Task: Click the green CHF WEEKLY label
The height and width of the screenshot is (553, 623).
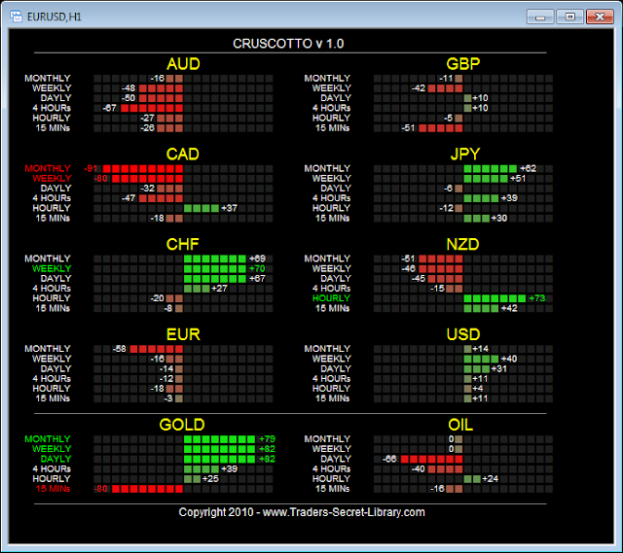Action: pos(52,268)
